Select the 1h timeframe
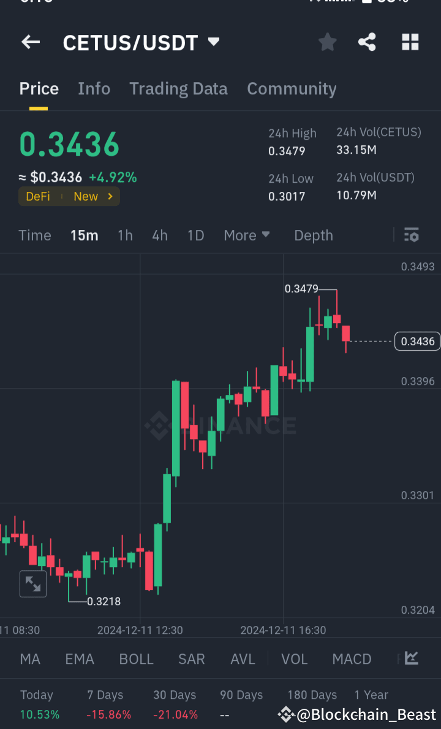This screenshot has height=729, width=441. coord(125,235)
